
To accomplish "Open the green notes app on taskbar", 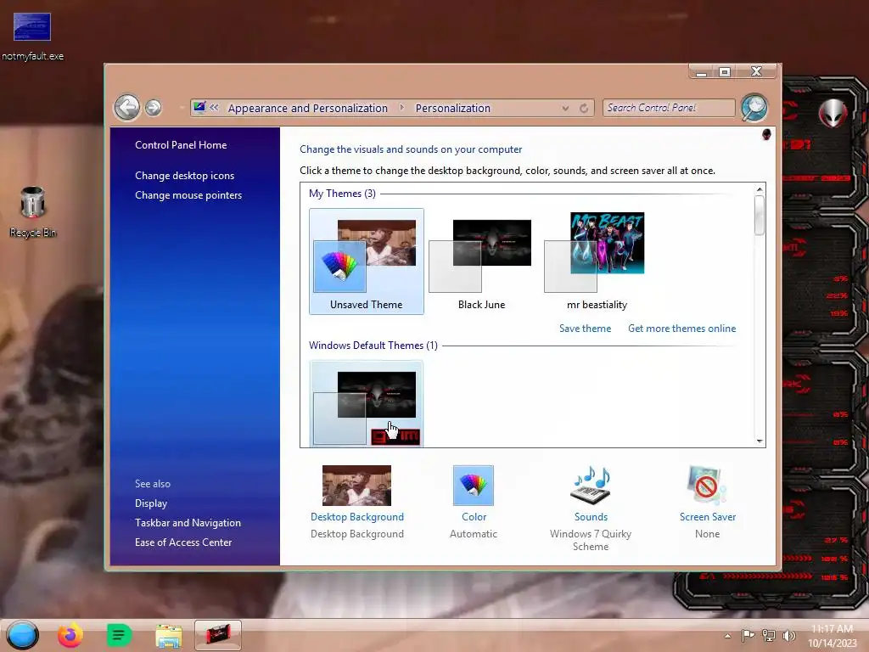I will click(119, 635).
